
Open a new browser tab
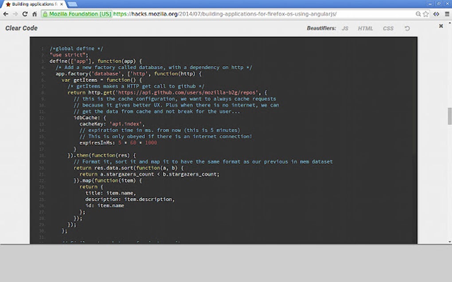(72, 4)
